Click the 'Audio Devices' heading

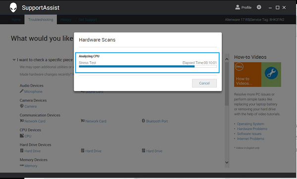(x=32, y=86)
